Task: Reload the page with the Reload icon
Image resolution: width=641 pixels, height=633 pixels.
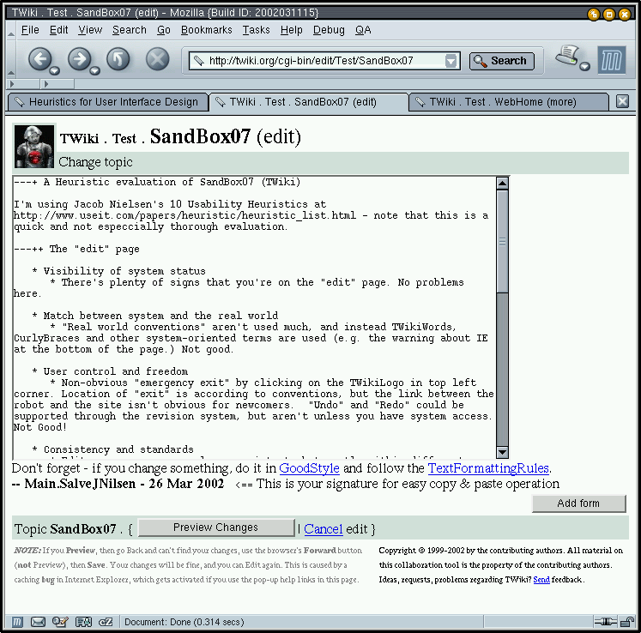Action: click(118, 59)
